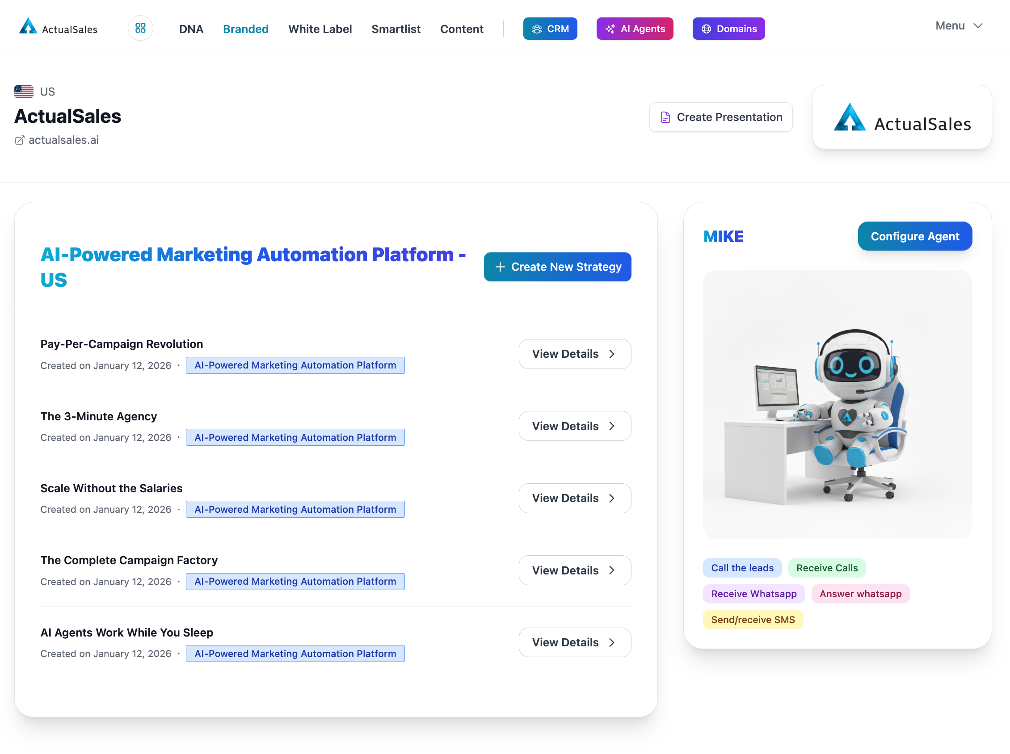Click the platform tag under The 3-Minute Agency

click(x=295, y=437)
